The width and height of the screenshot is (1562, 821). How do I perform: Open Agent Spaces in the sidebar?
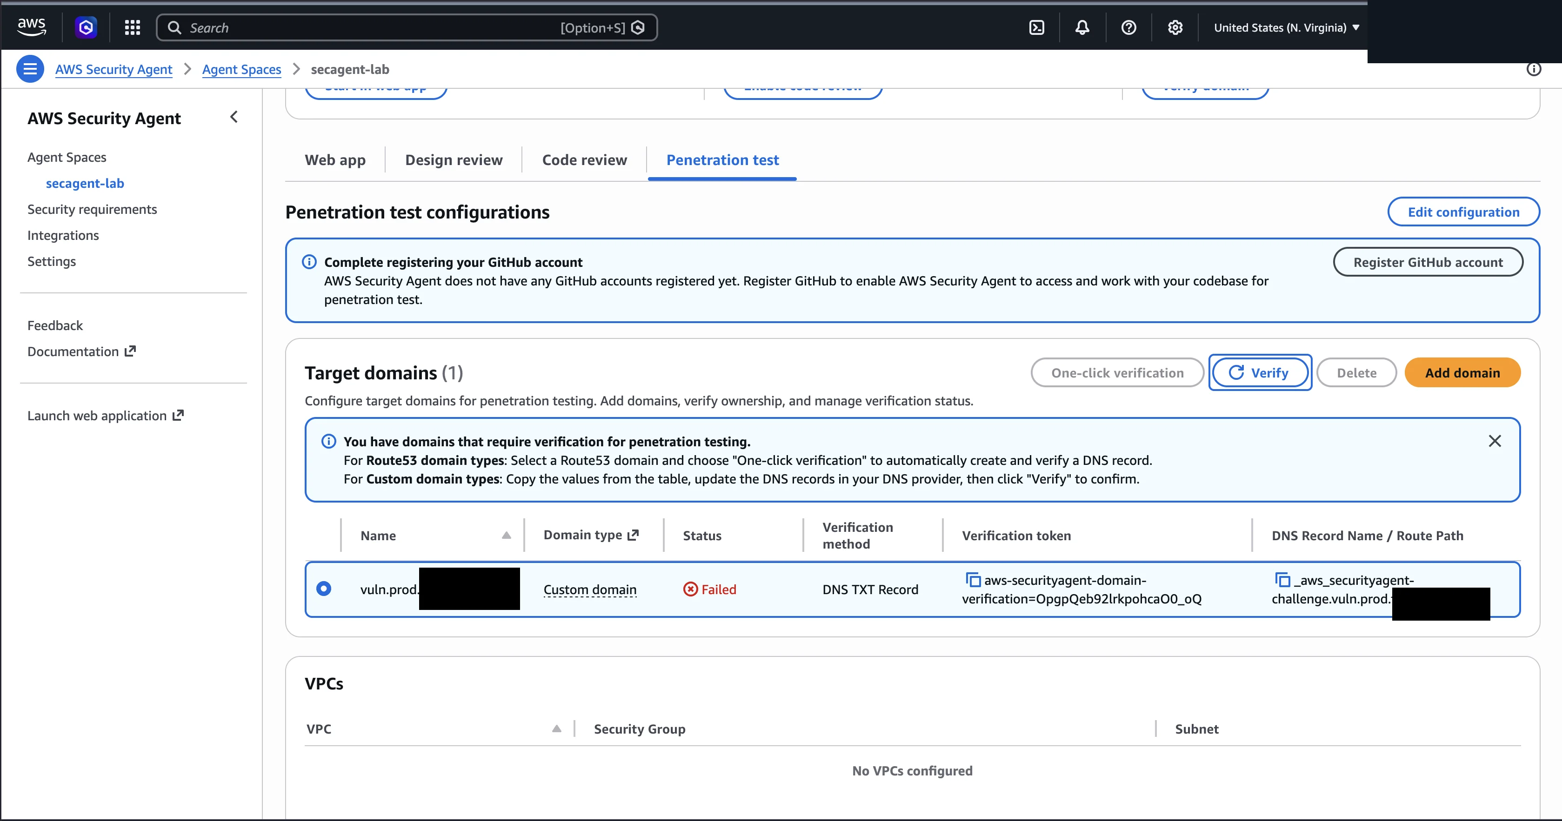(x=67, y=157)
